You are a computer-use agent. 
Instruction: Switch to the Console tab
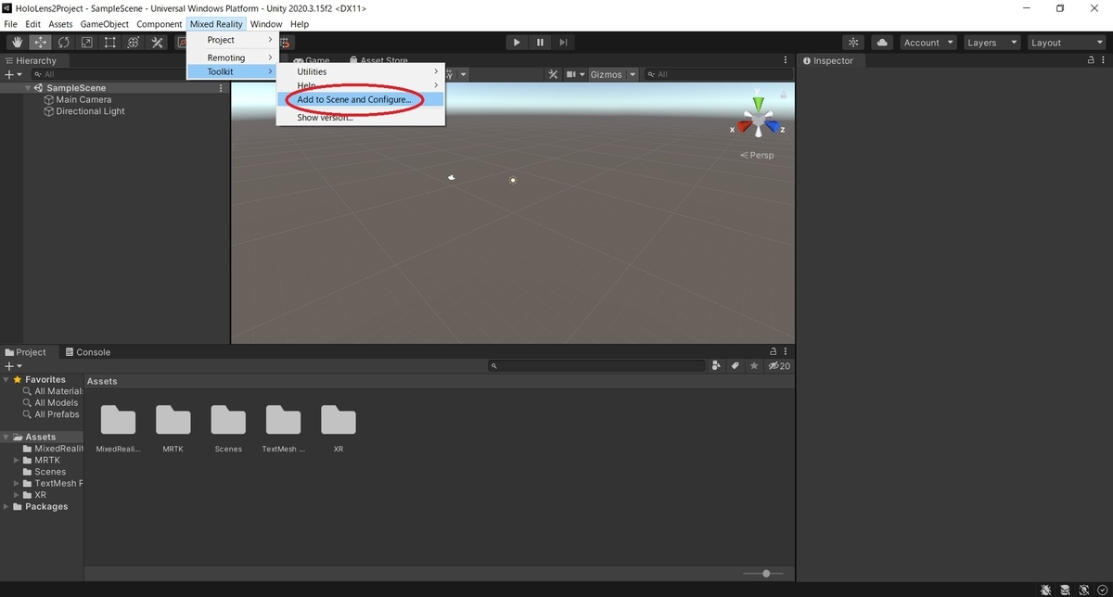pos(87,352)
